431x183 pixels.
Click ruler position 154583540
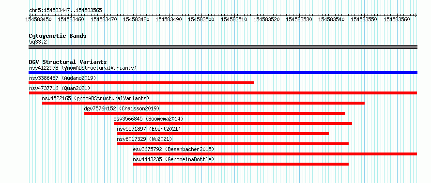(x=332, y=19)
